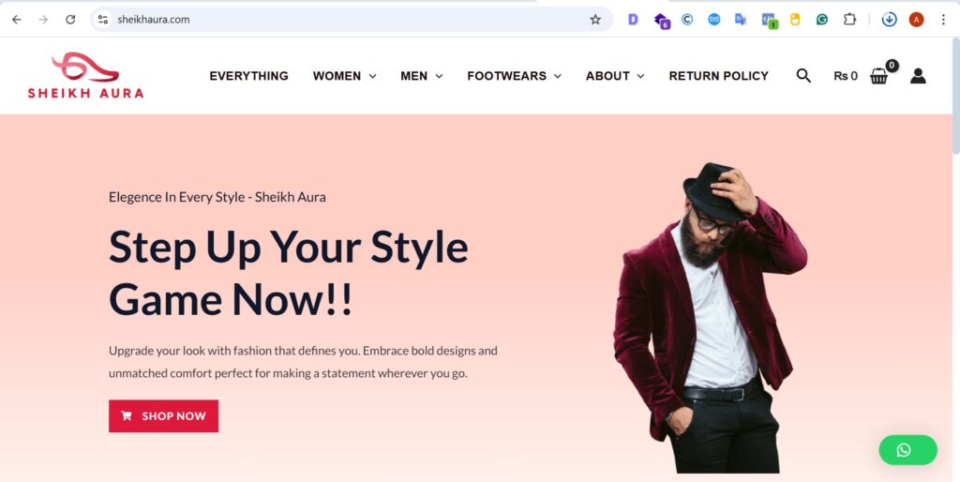The width and height of the screenshot is (960, 482).
Task: Expand the Women dropdown menu
Action: (344, 76)
